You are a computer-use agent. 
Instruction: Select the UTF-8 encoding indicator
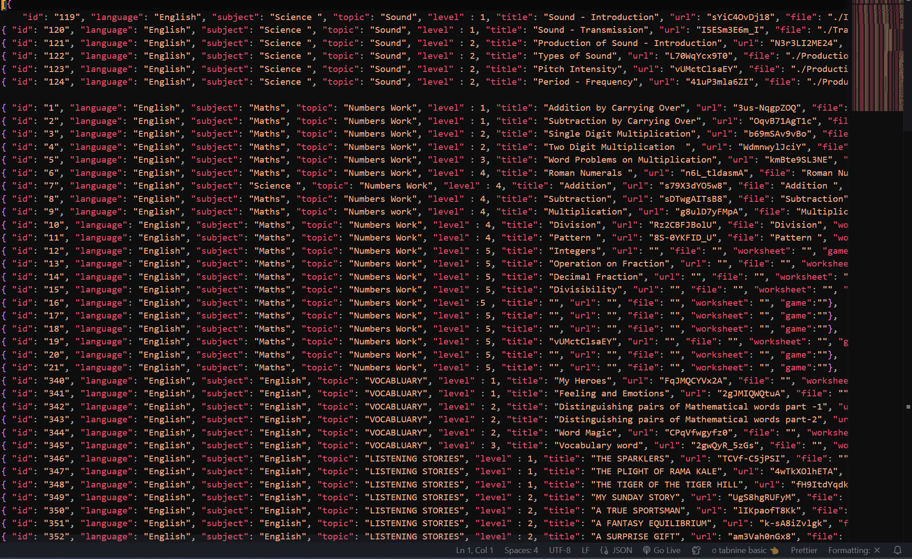(x=560, y=550)
